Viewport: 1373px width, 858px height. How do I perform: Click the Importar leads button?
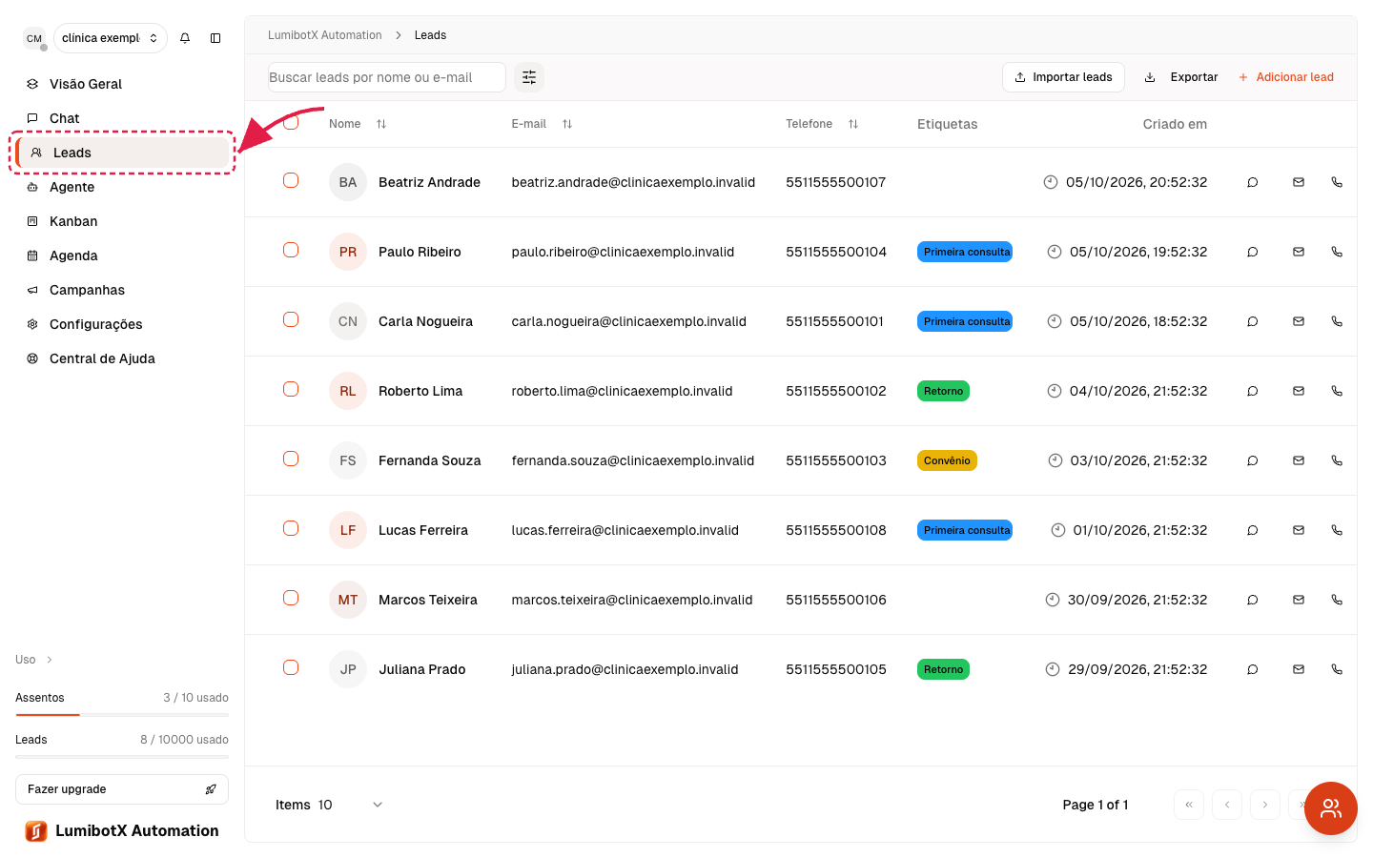point(1063,77)
